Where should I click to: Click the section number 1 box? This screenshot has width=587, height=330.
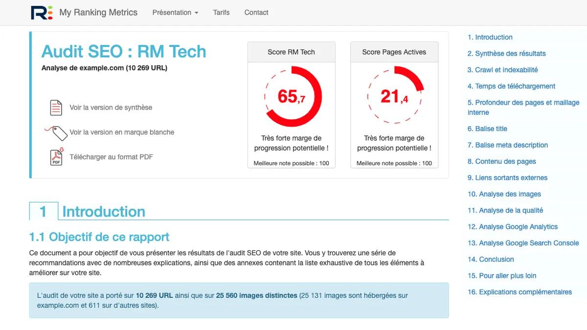point(44,211)
